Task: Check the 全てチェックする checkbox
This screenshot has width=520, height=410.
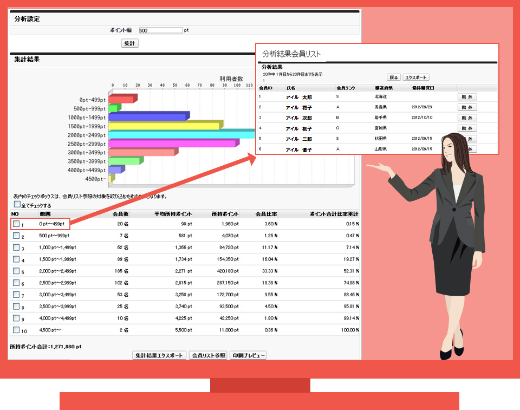Action: point(17,205)
